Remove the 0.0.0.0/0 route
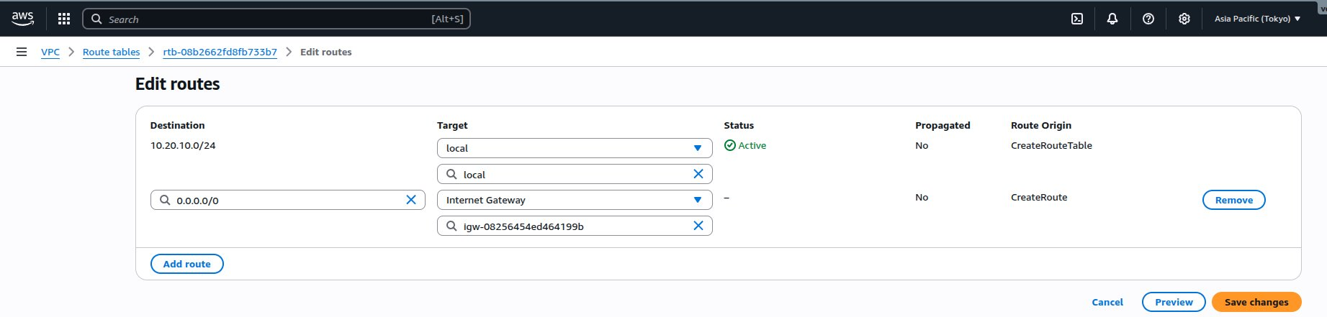 1233,200
